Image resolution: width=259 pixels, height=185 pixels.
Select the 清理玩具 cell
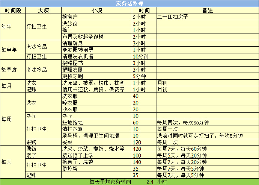pyautogui.click(x=96, y=43)
